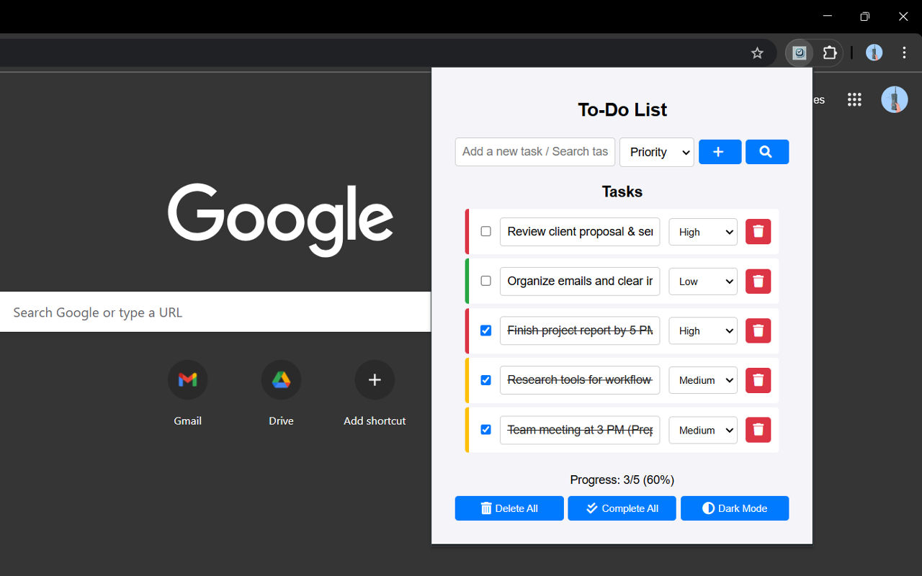922x576 pixels.
Task: Open the Priority dropdown next to the task input
Action: pos(656,152)
